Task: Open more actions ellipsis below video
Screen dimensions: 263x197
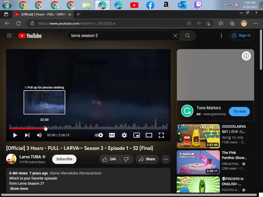Action: coord(166,159)
